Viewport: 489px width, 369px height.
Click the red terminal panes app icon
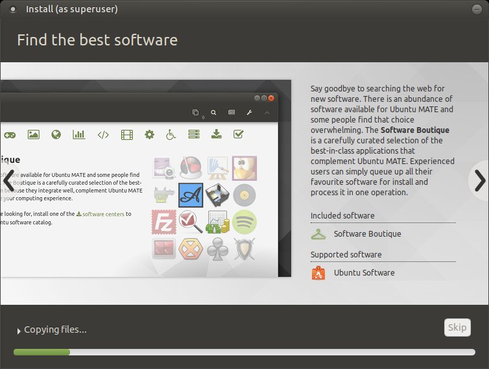point(164,248)
